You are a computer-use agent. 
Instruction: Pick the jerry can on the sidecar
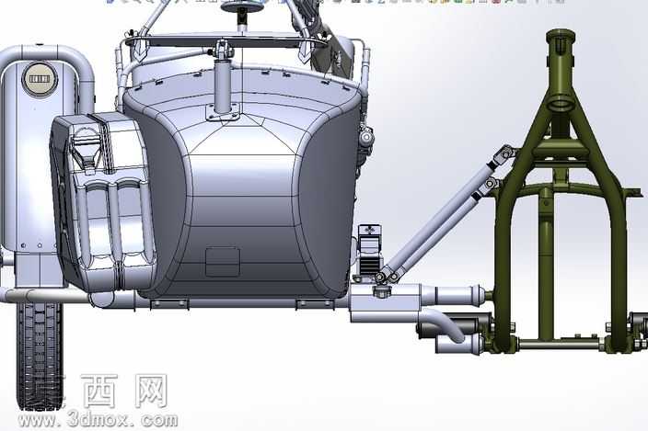point(103,202)
